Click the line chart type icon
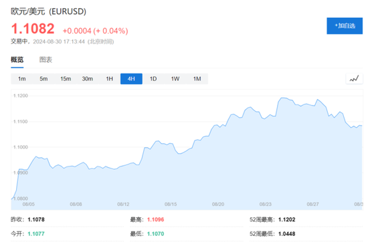This screenshot has height=246, width=368. [x=354, y=79]
